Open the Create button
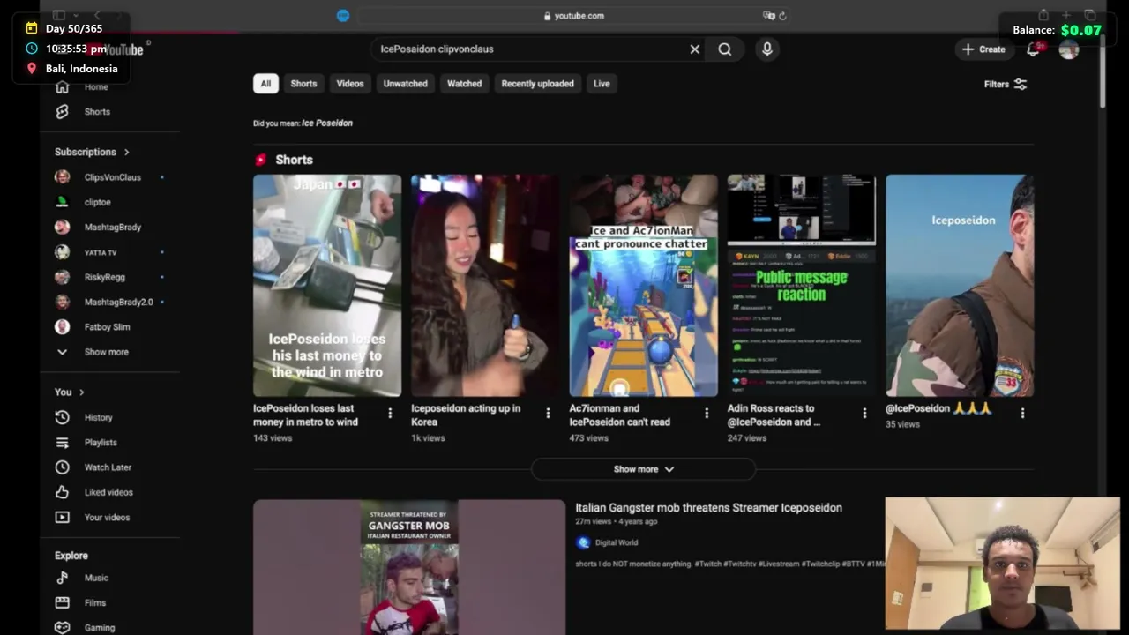1129x635 pixels. click(x=983, y=49)
